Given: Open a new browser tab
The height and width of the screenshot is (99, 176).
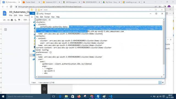Looking at the screenshot, I should (144, 2).
